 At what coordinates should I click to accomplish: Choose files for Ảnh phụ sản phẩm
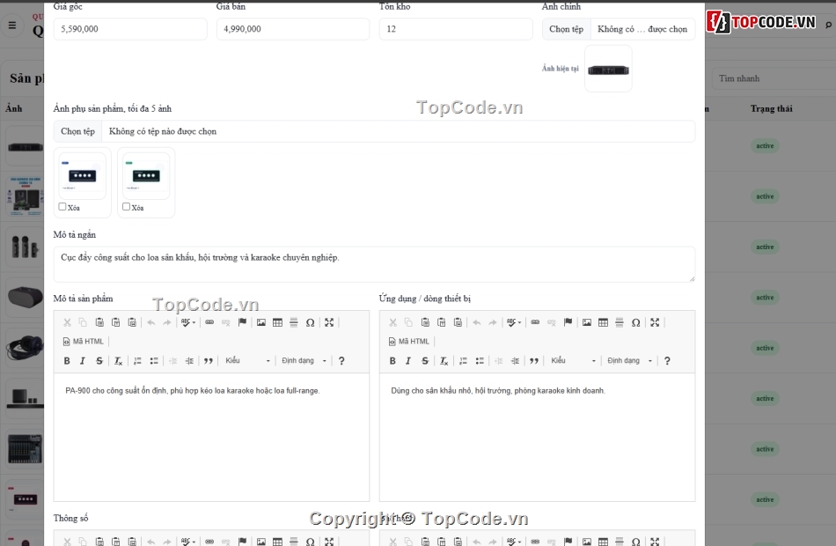[x=77, y=131]
